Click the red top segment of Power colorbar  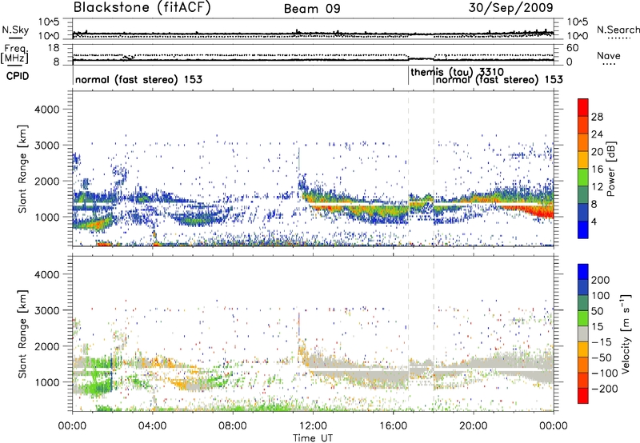click(x=583, y=107)
